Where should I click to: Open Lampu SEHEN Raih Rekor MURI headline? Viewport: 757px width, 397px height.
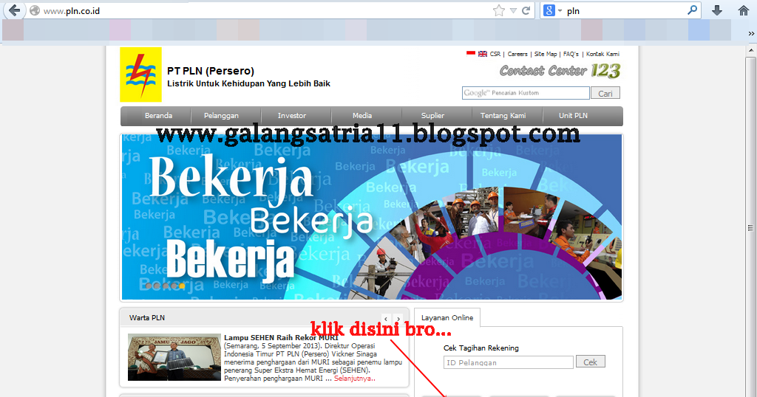281,338
